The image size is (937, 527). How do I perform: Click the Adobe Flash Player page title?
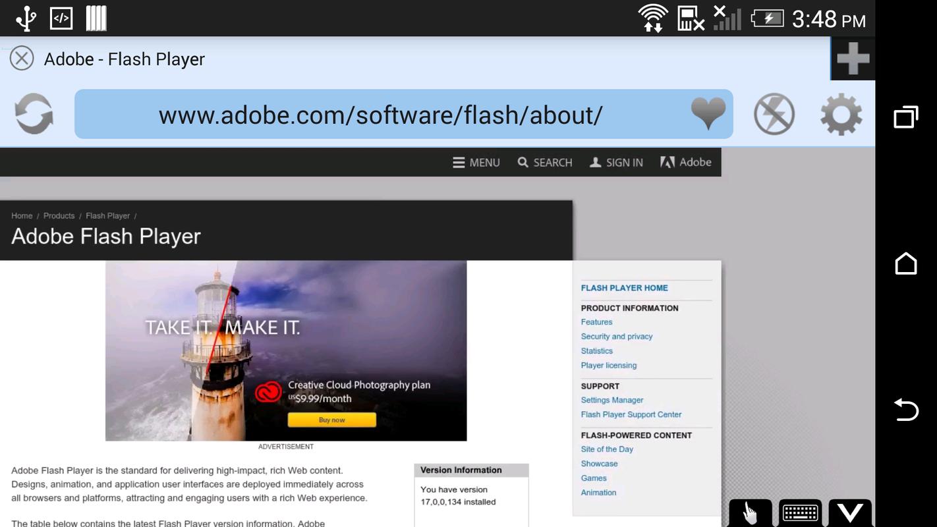[x=106, y=236]
